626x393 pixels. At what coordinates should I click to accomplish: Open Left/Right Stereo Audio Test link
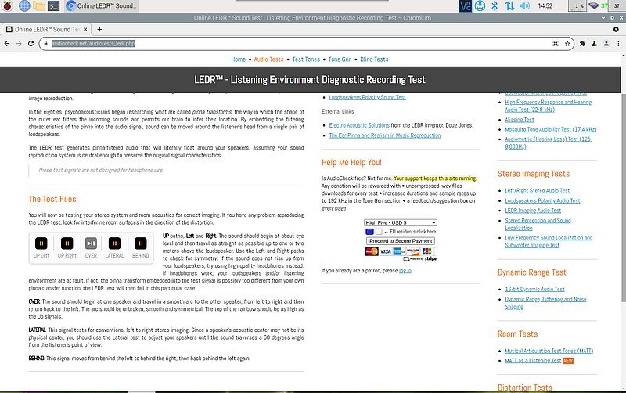point(538,190)
